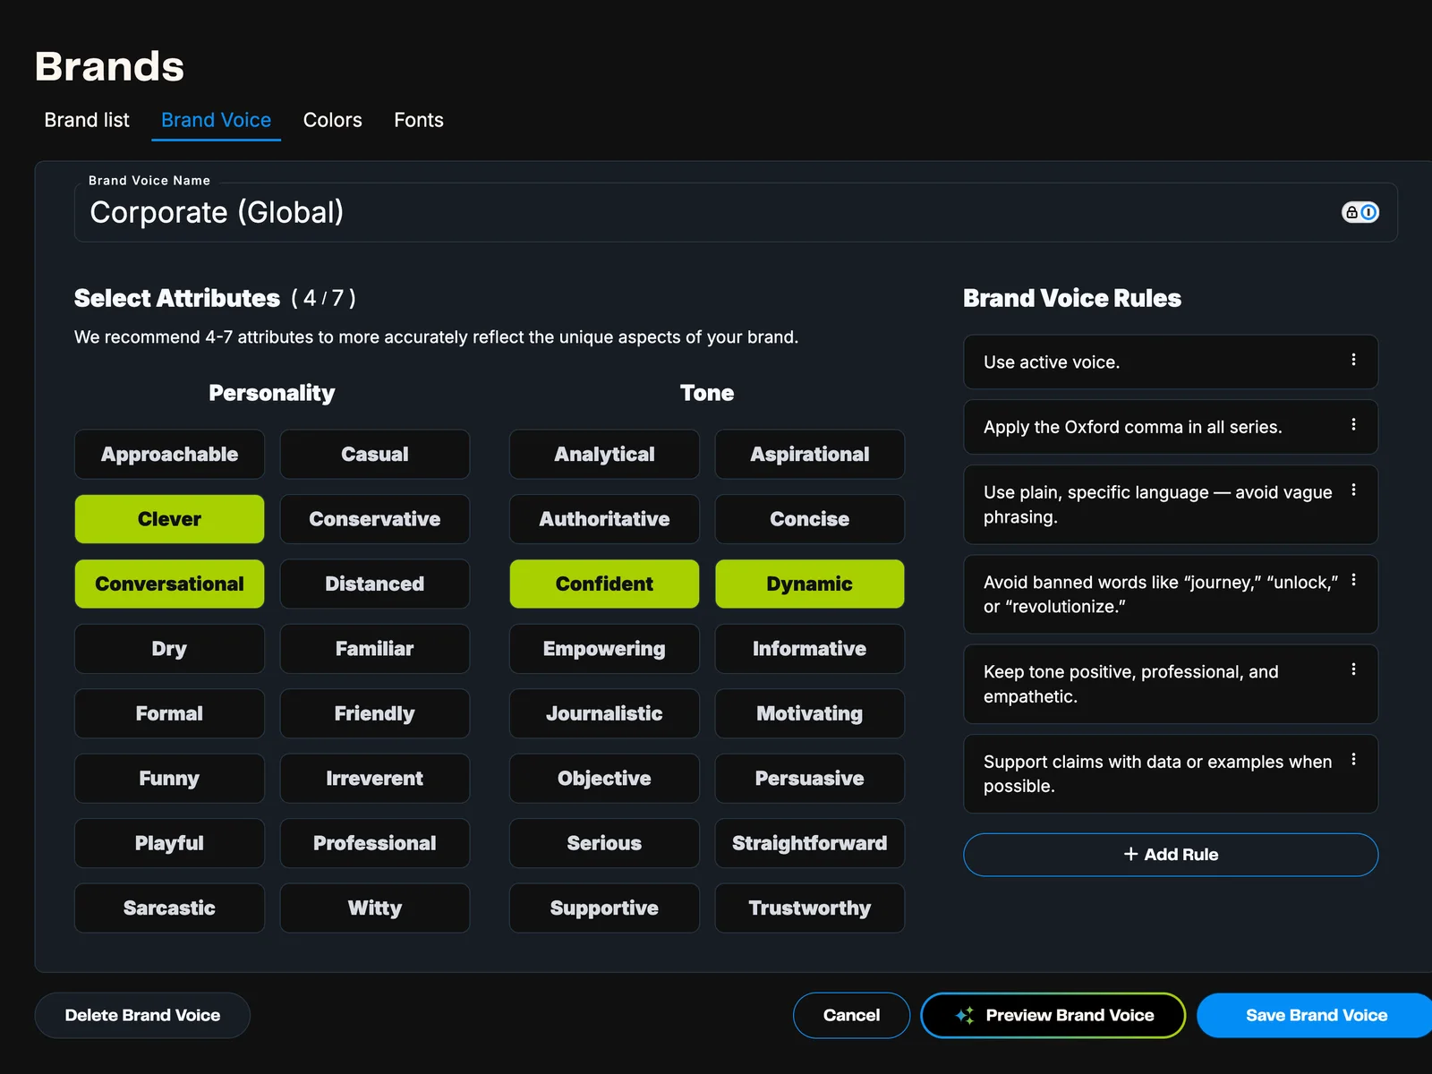The width and height of the screenshot is (1432, 1074).
Task: Select the Friendly attribute
Action: [x=374, y=713]
